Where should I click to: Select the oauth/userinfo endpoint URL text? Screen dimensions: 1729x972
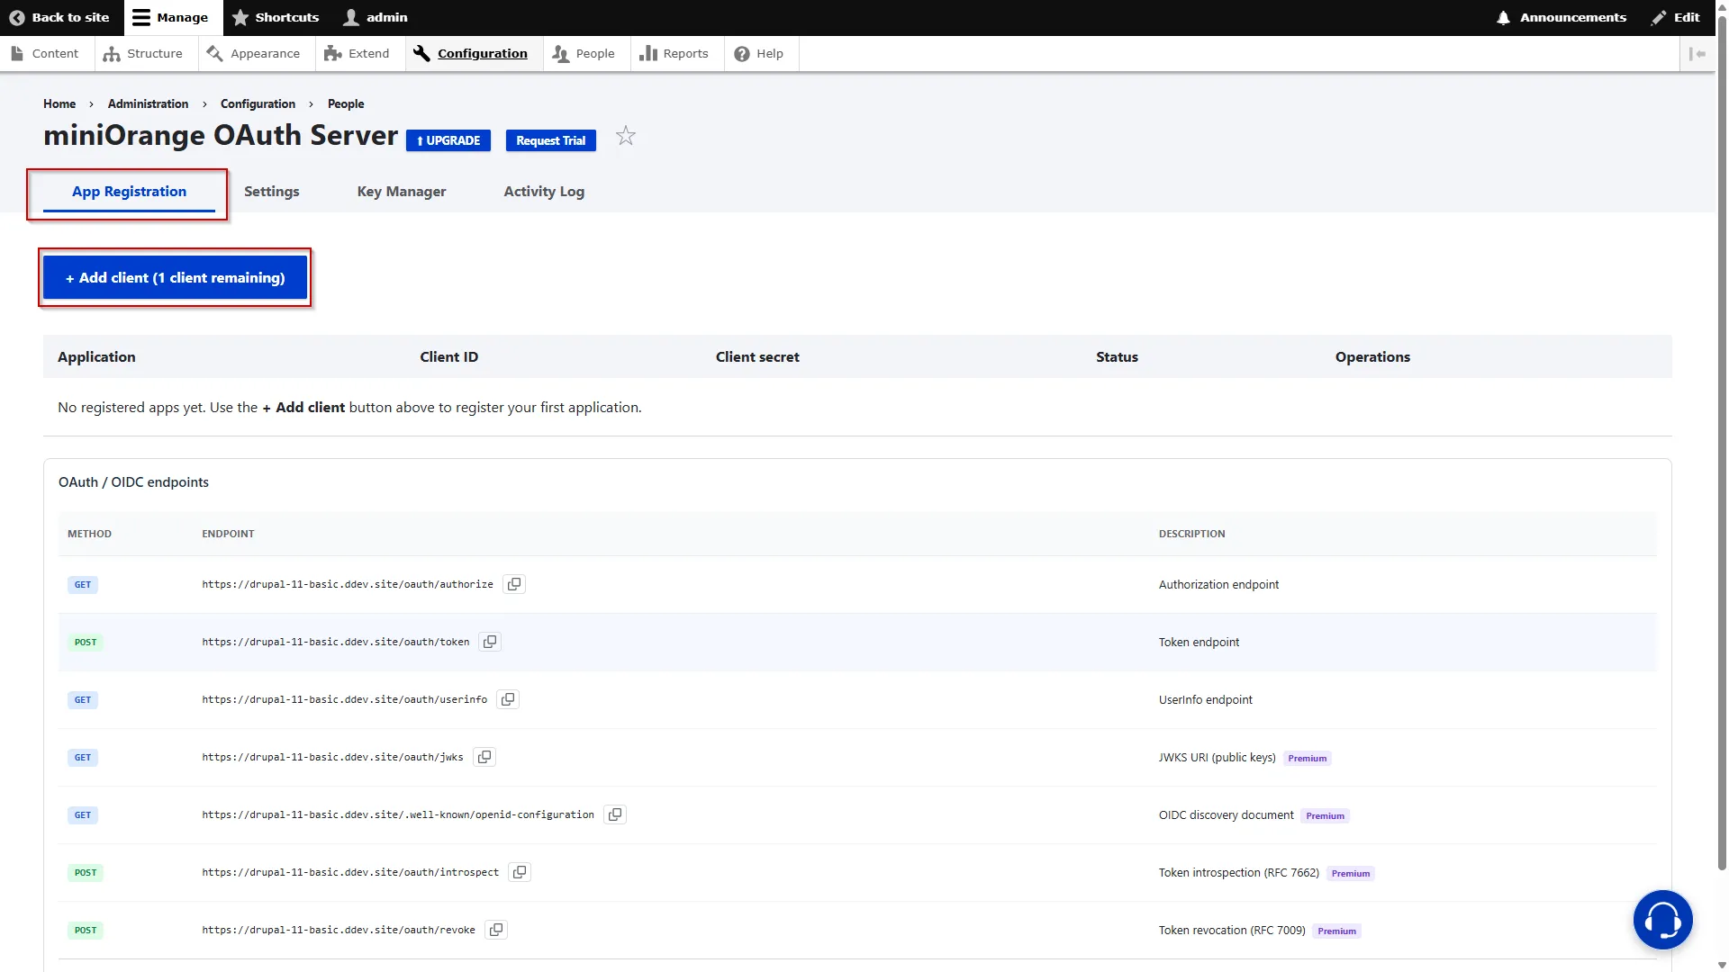pyautogui.click(x=344, y=699)
